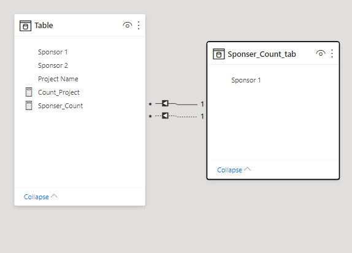Click the table icon beside the Table title

click(25, 26)
